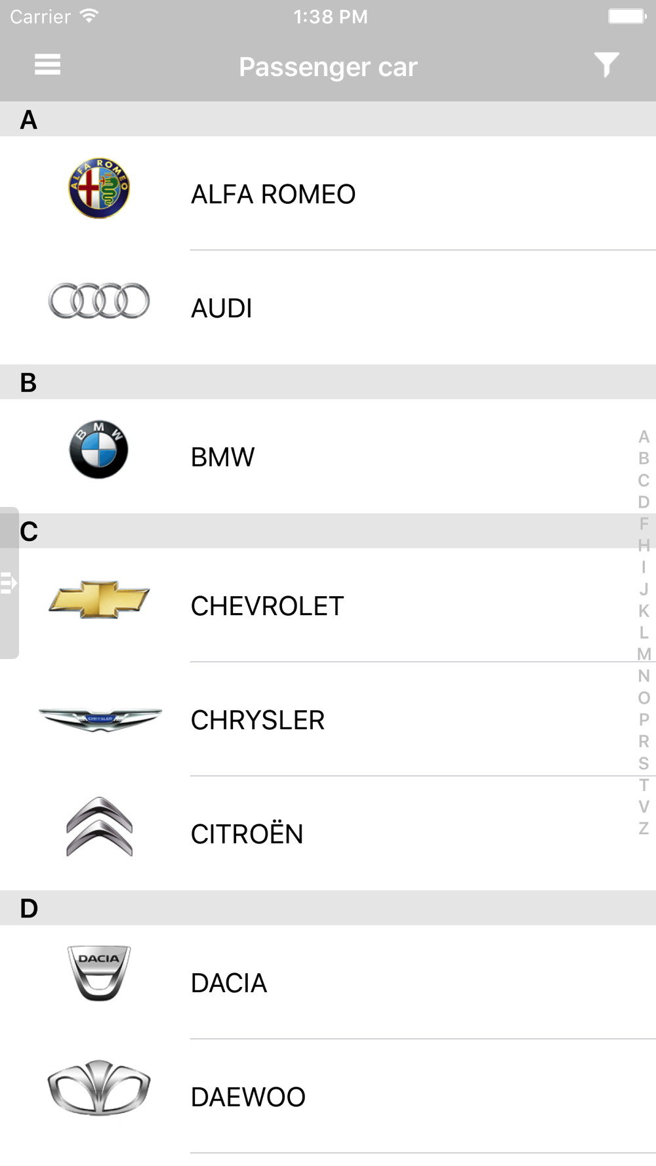
Task: Tap the Daewoo emblem logo
Action: click(99, 1087)
